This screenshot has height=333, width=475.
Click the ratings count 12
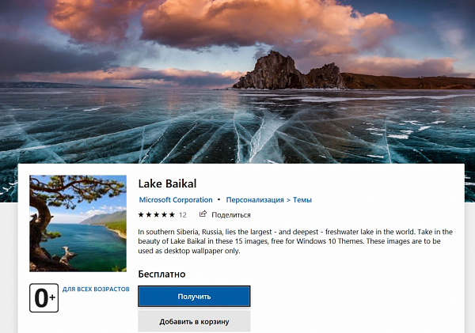tap(183, 214)
